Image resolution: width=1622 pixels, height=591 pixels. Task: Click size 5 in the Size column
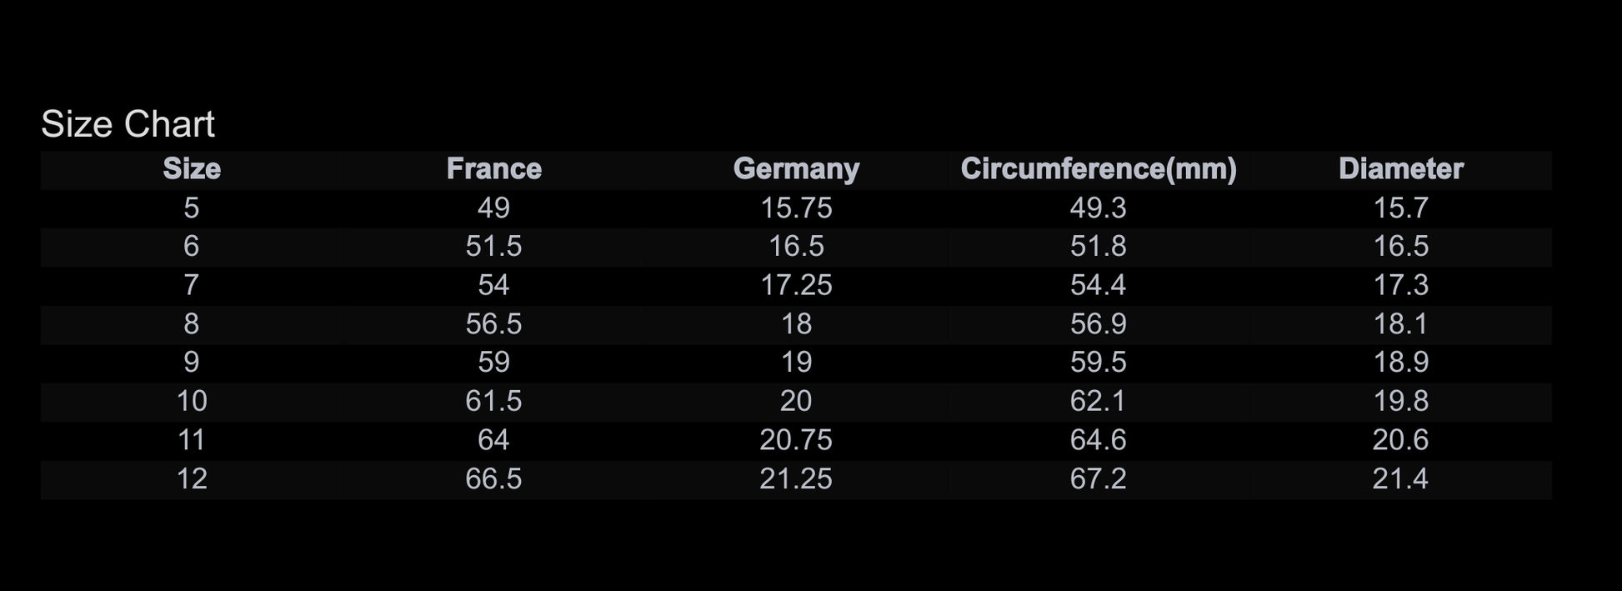192,208
